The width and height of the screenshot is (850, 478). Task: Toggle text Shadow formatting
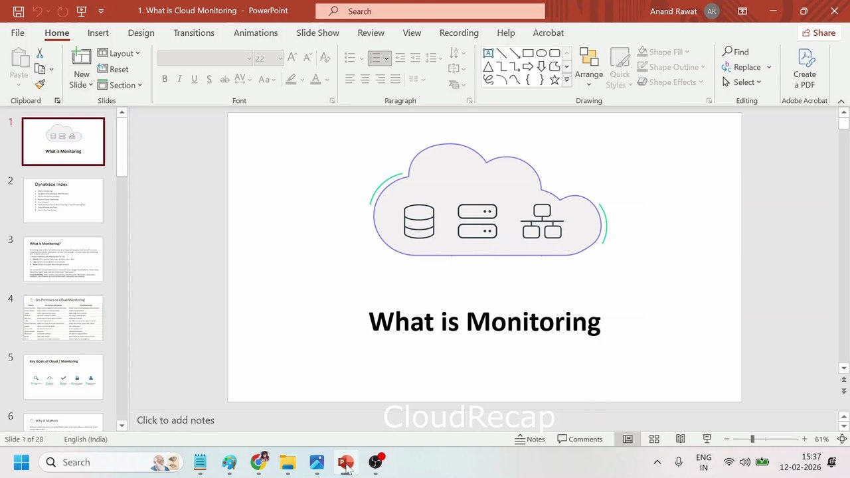[209, 79]
